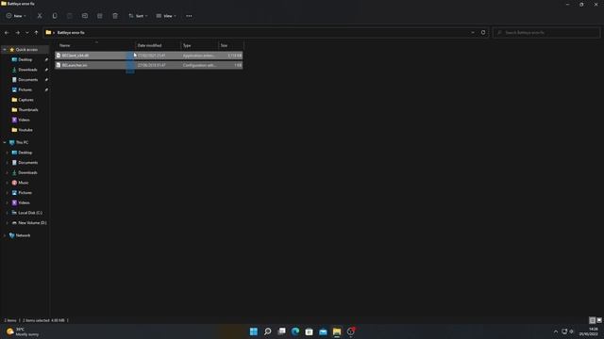Launch Microsoft Edge from taskbar

coord(295,331)
